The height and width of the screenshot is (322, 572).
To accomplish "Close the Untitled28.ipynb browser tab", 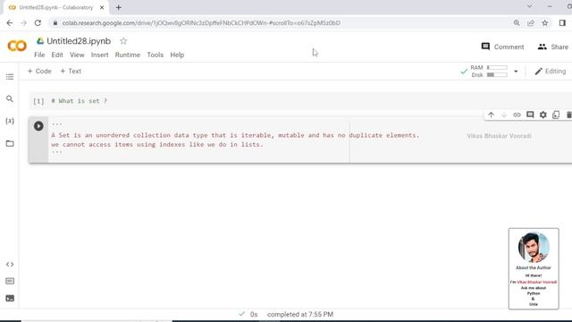I will tap(102, 7).
